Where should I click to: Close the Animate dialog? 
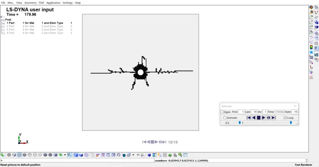click(x=295, y=106)
